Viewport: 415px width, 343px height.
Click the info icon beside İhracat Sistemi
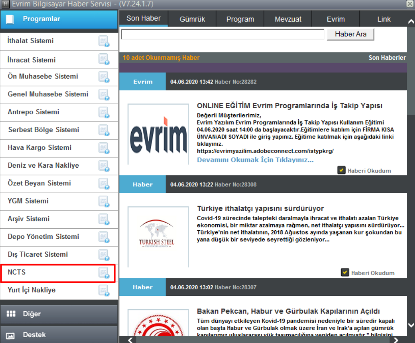[104, 59]
